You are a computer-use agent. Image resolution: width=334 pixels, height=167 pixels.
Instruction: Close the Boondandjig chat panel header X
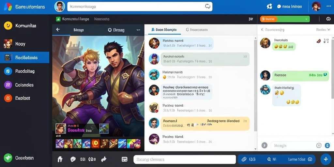pyautogui.click(x=262, y=30)
